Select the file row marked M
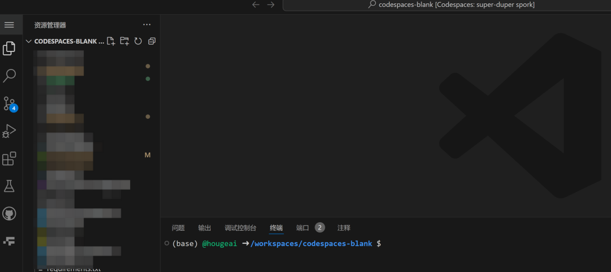Image resolution: width=611 pixels, height=272 pixels. 92,155
